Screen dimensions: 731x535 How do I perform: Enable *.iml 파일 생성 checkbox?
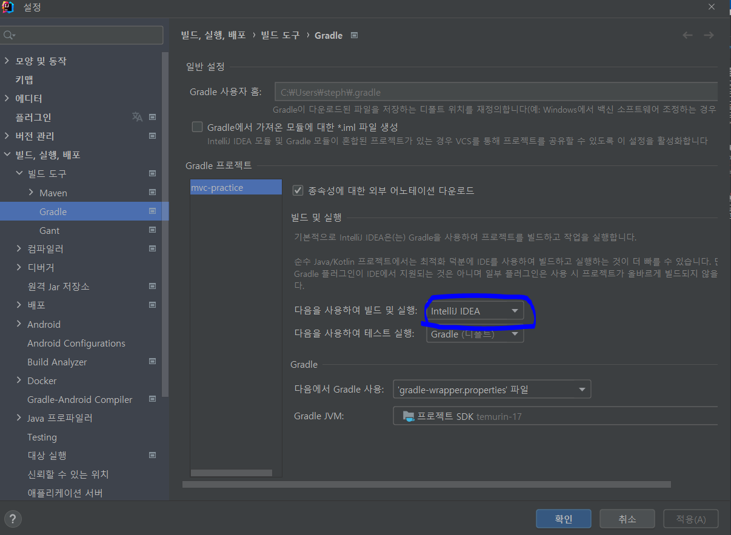(x=197, y=127)
